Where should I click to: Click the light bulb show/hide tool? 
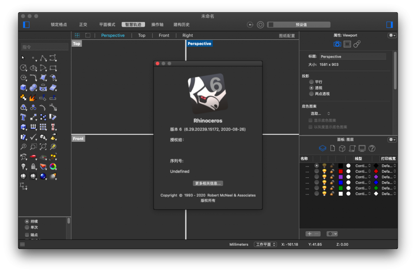(x=23, y=166)
